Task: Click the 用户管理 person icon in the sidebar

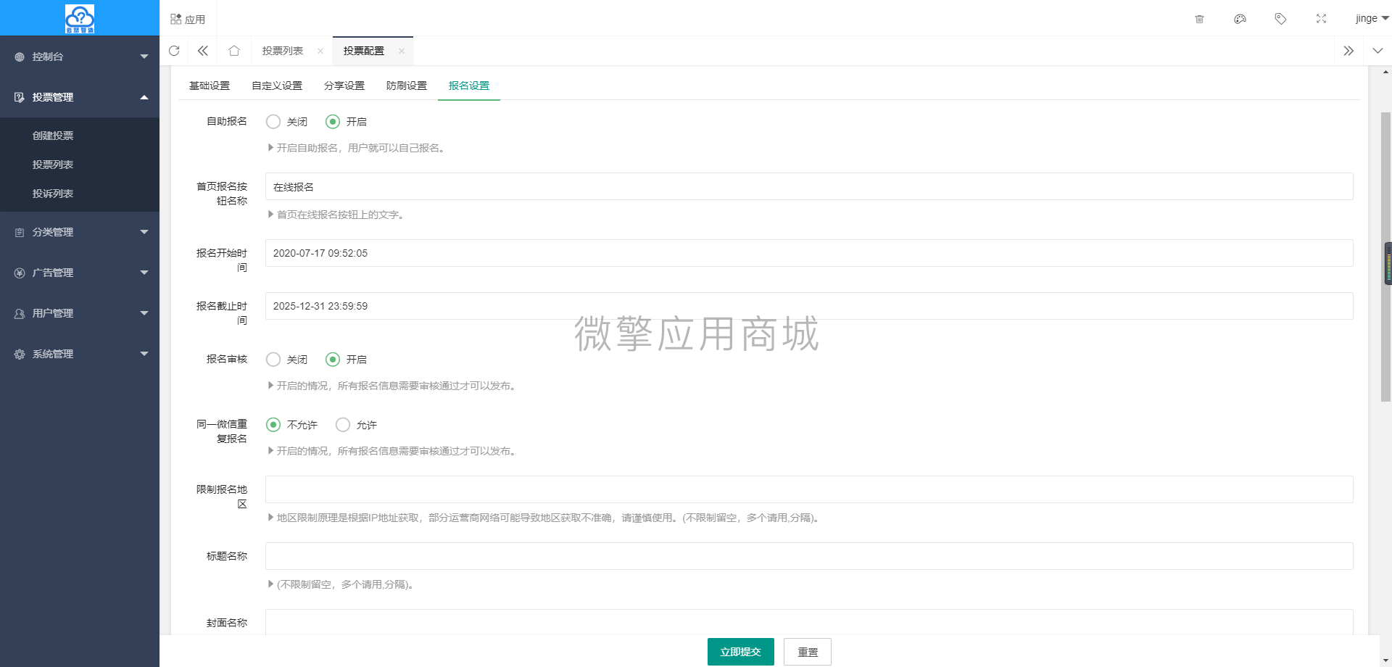Action: point(20,313)
